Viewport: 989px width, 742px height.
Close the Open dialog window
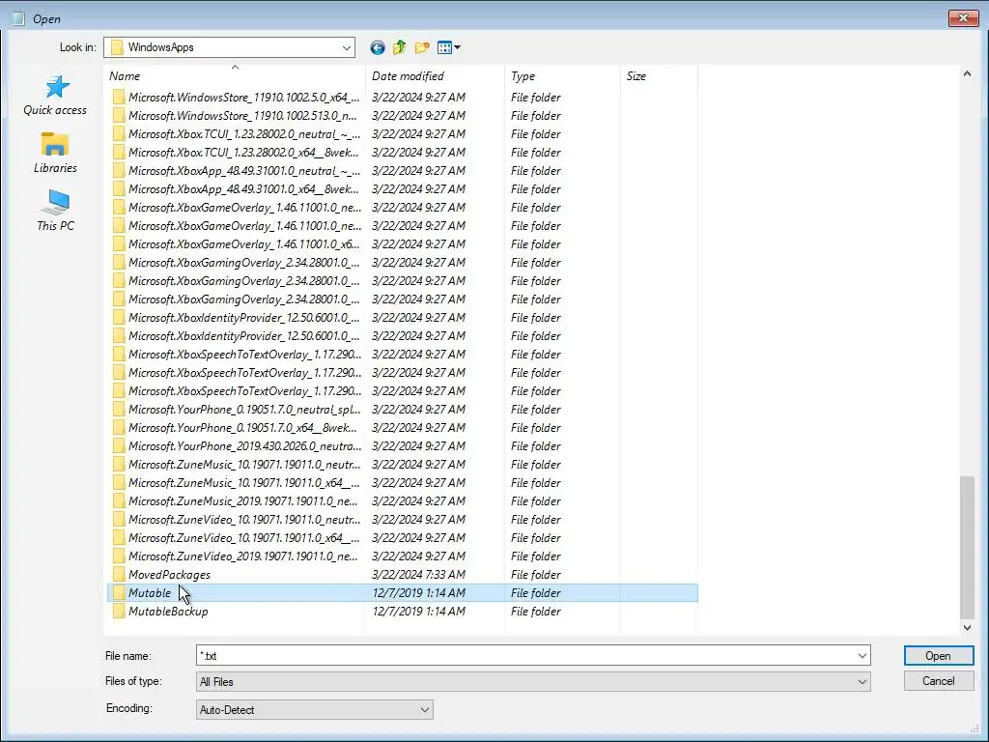coord(963,17)
